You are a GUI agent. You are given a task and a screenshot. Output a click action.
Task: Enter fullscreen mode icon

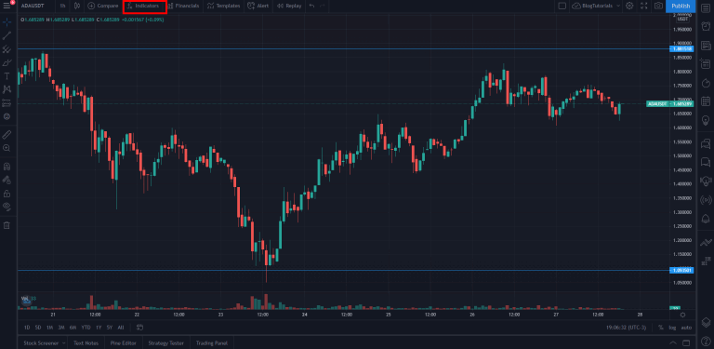coord(644,6)
